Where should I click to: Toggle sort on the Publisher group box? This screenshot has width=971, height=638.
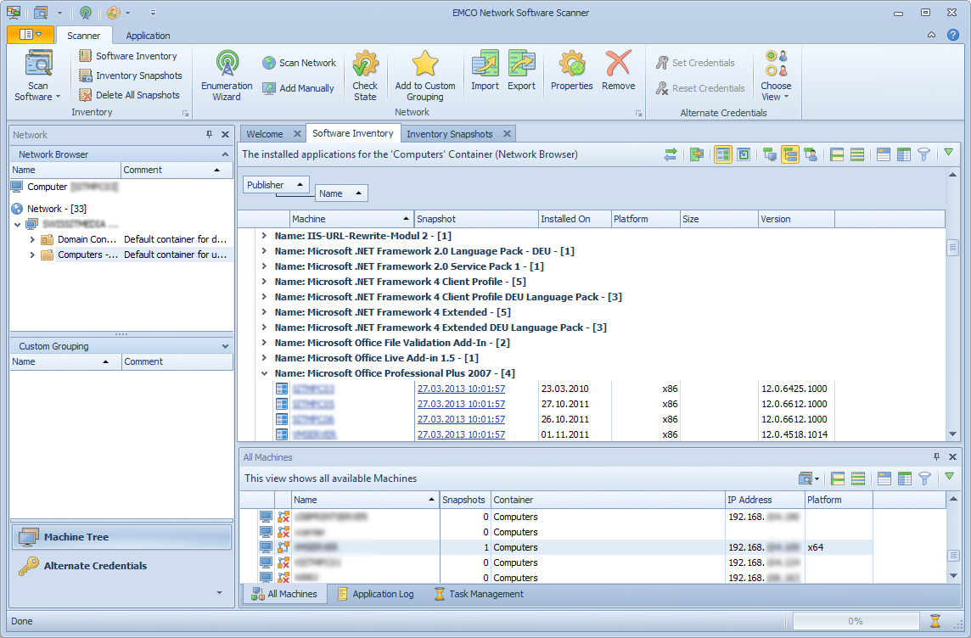[x=276, y=184]
